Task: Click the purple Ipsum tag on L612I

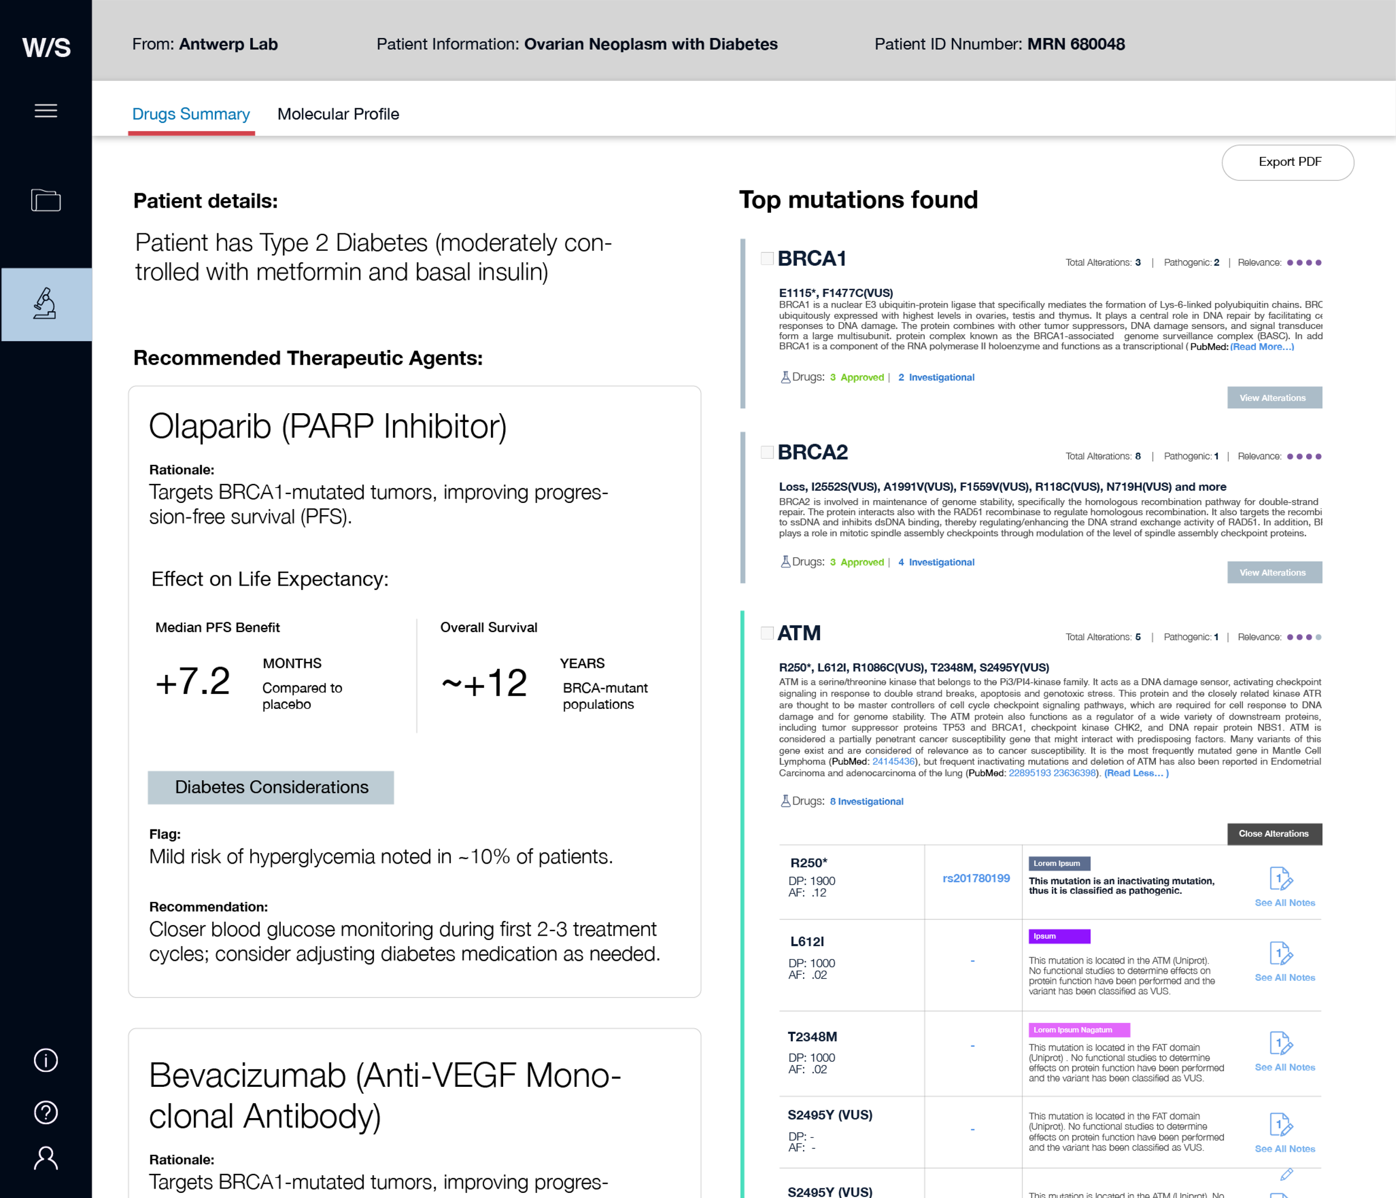Action: (1059, 936)
